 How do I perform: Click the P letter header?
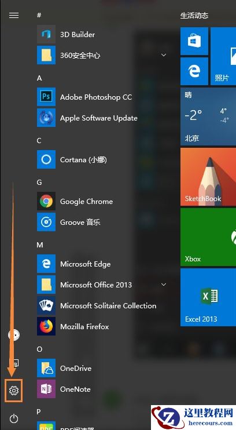coord(39,411)
